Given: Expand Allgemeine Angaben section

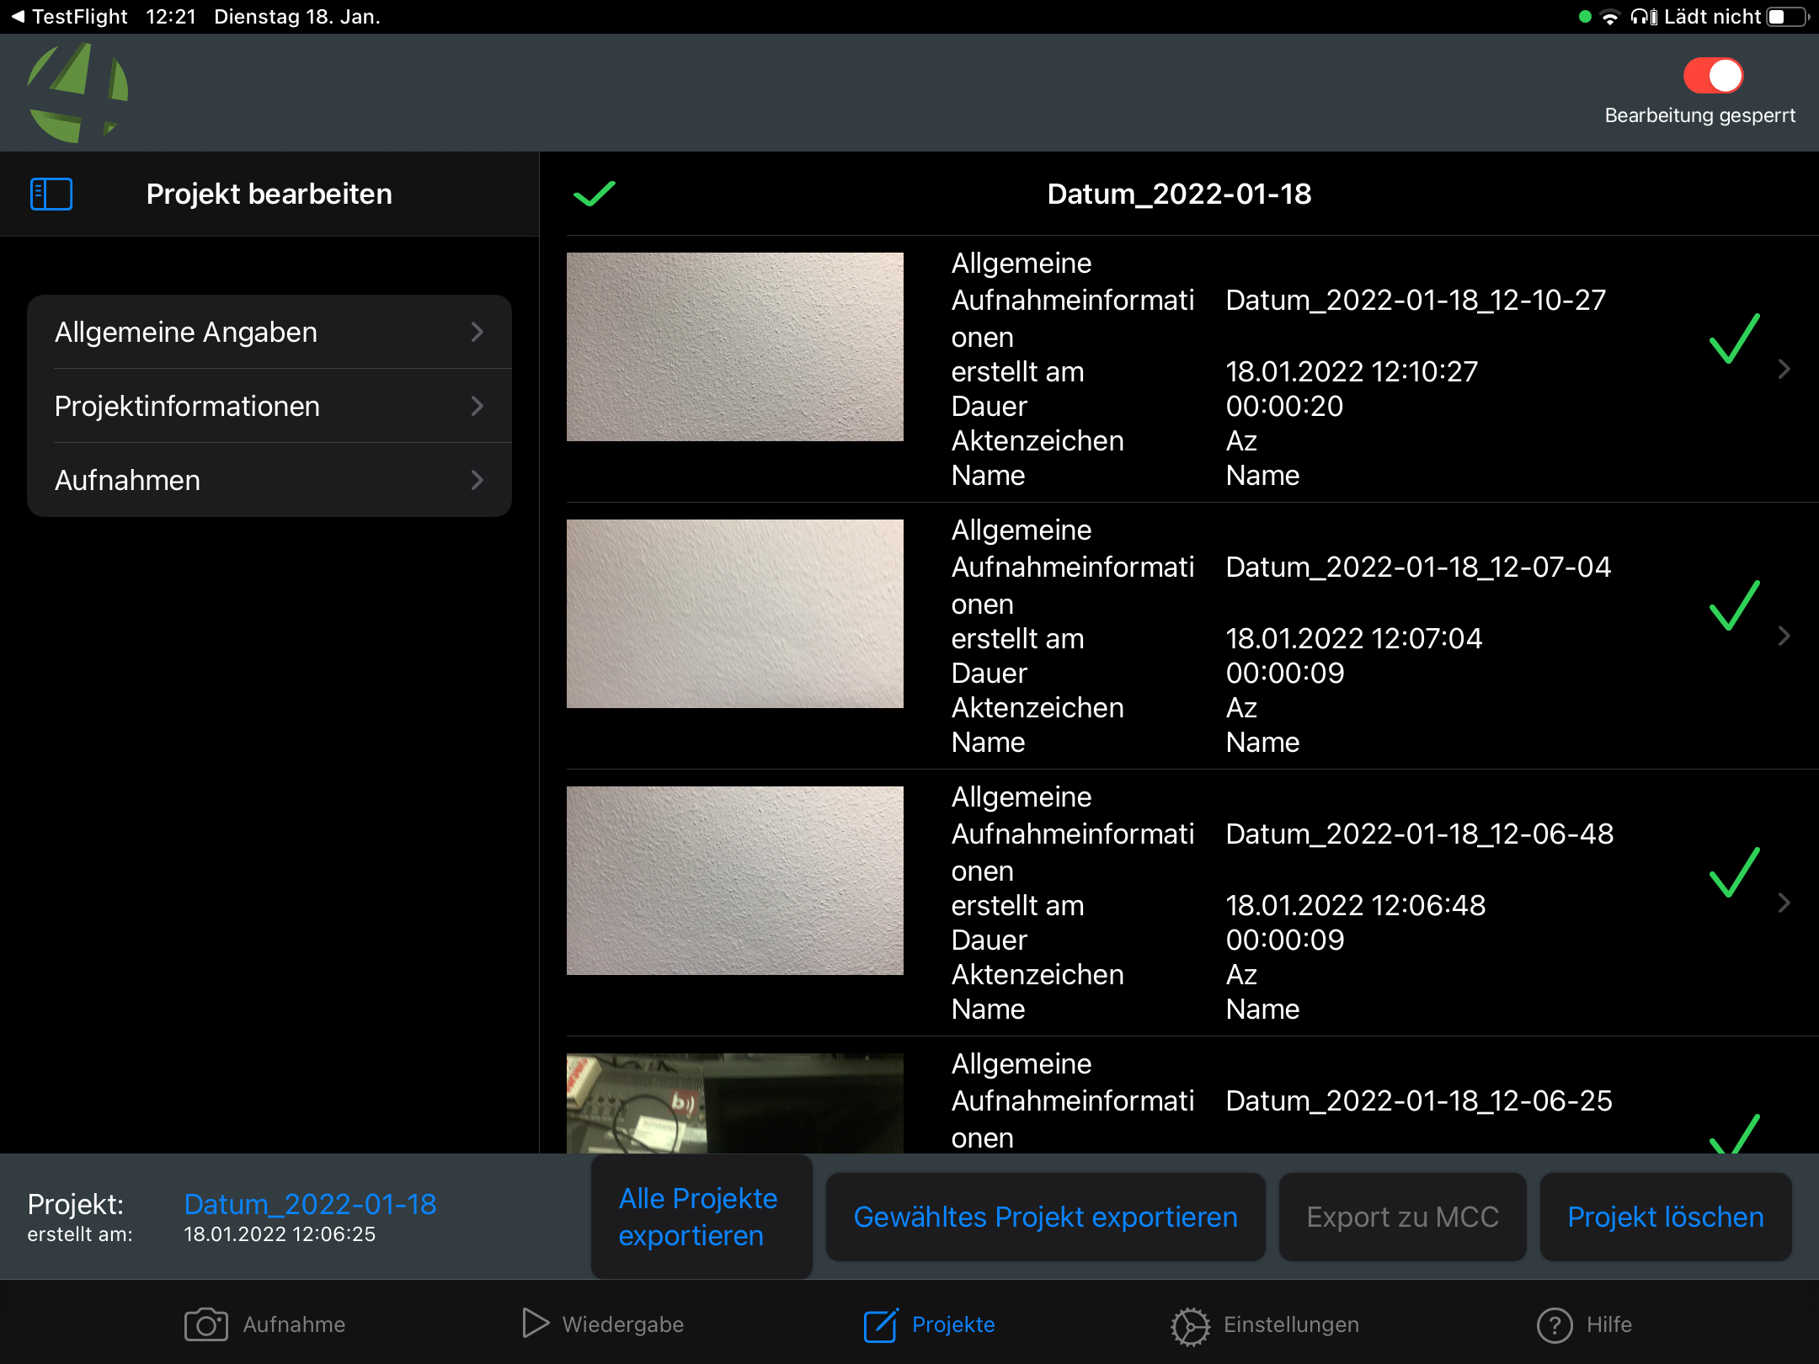Looking at the screenshot, I should [x=269, y=332].
